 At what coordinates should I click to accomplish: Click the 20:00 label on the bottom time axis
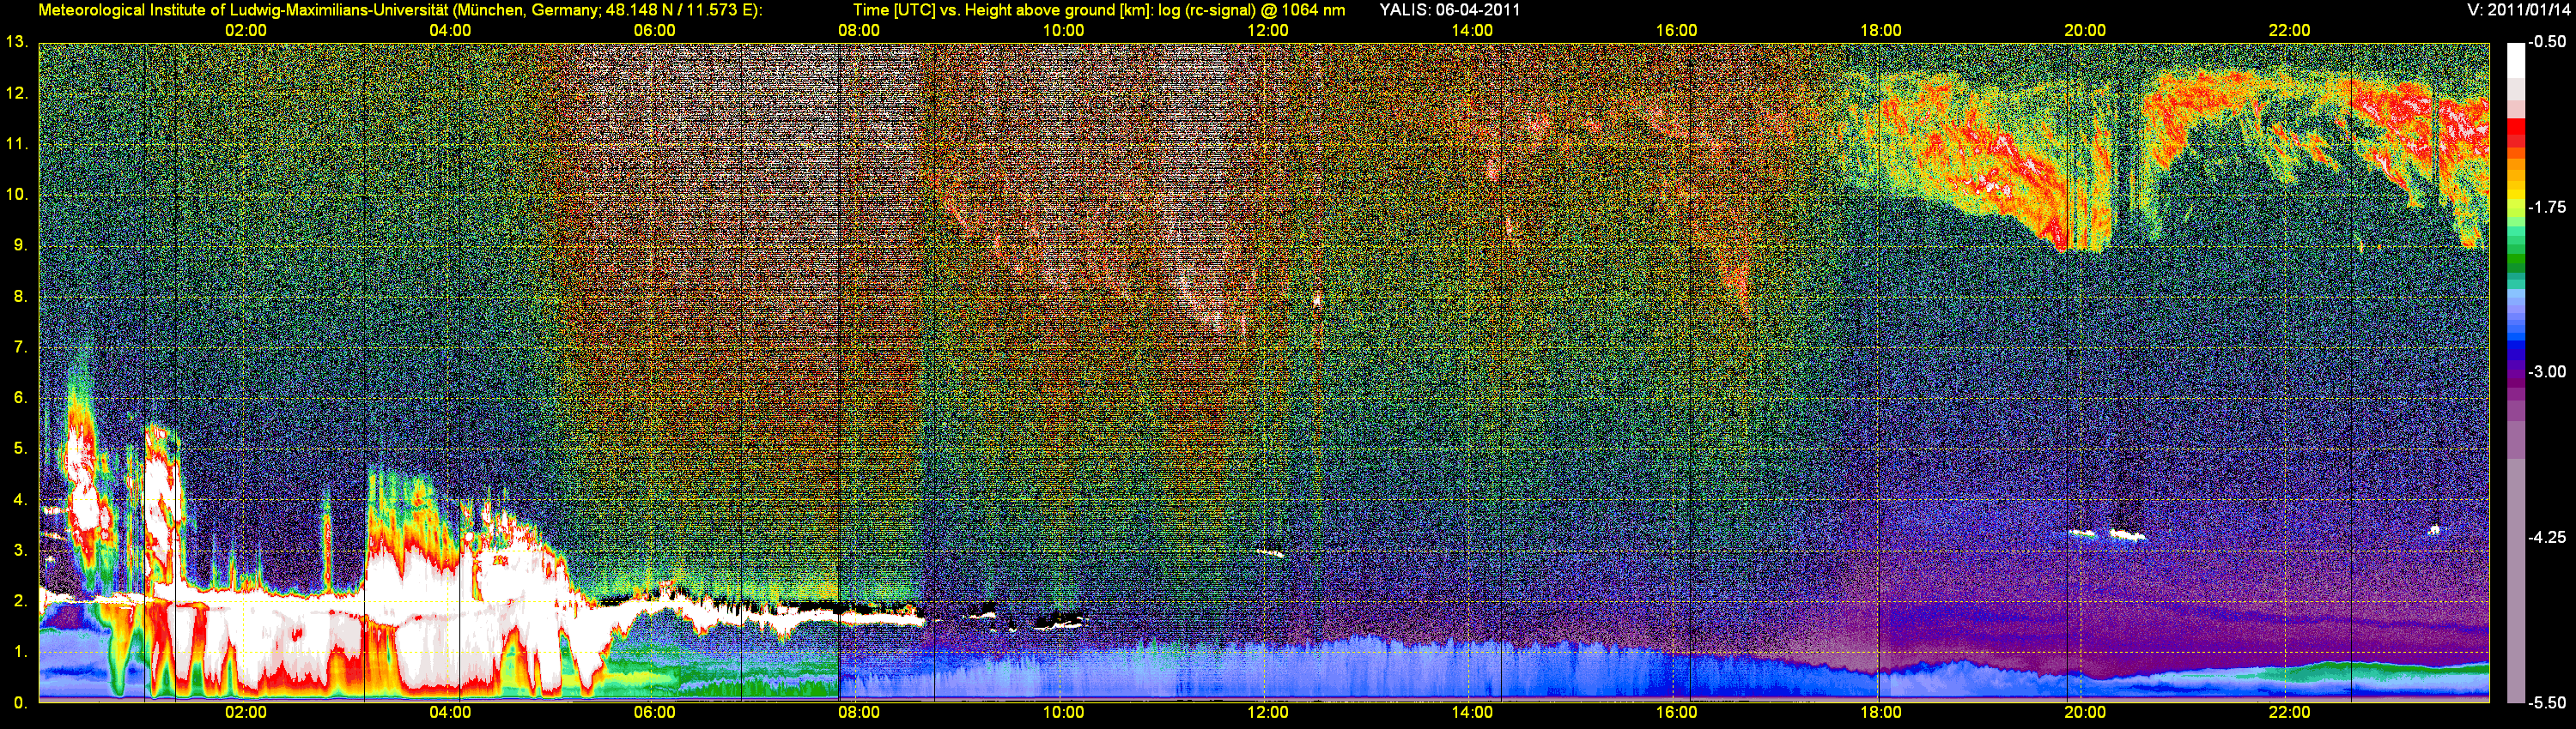2085,713
